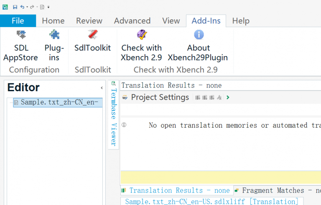Switch to the Review ribbon tab
321x205 pixels.
[x=89, y=20]
